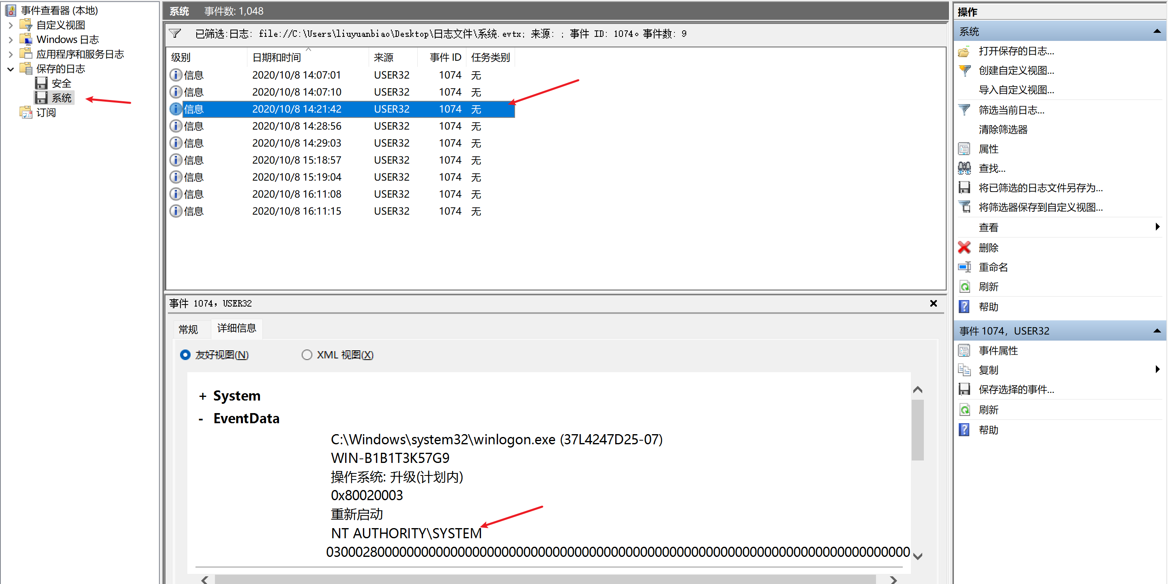The width and height of the screenshot is (1168, 584).
Task: Collapse the EventData section
Action: [x=201, y=419]
